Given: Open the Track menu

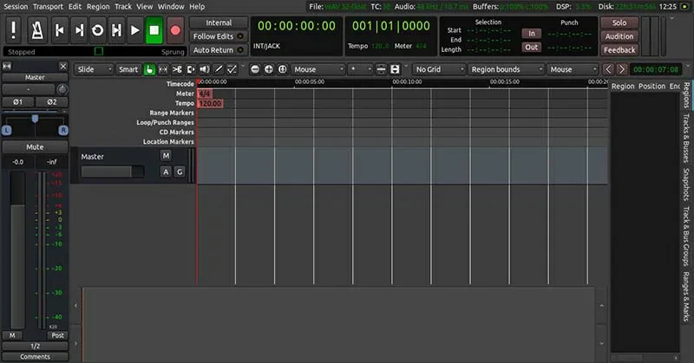Looking at the screenshot, I should click(123, 7).
